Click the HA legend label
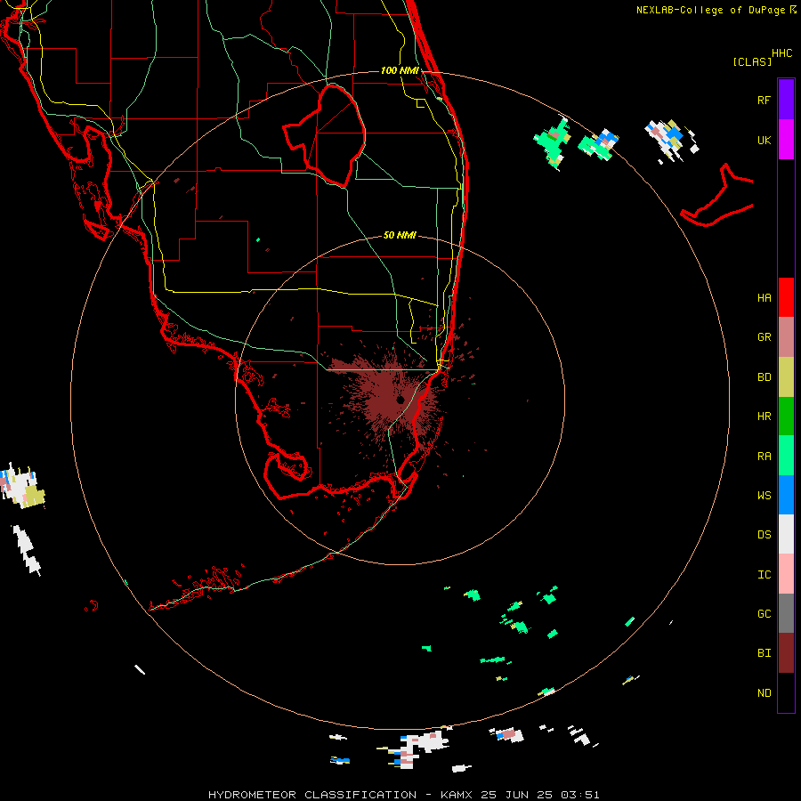Viewport: 801px width, 801px height. pyautogui.click(x=764, y=298)
